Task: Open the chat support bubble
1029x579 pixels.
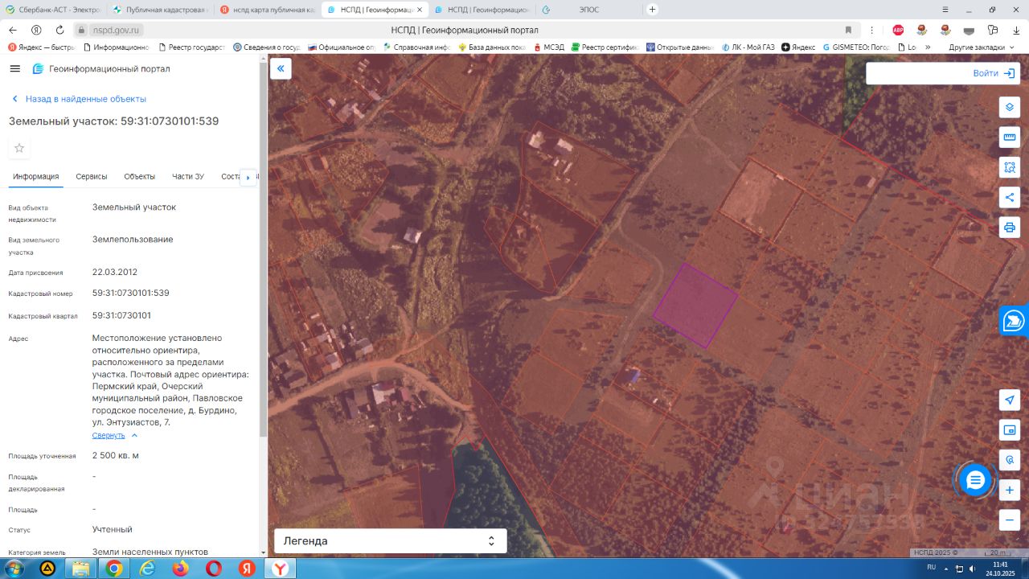Action: [x=975, y=480]
